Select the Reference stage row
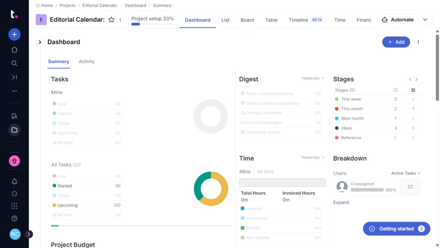 tap(378, 138)
